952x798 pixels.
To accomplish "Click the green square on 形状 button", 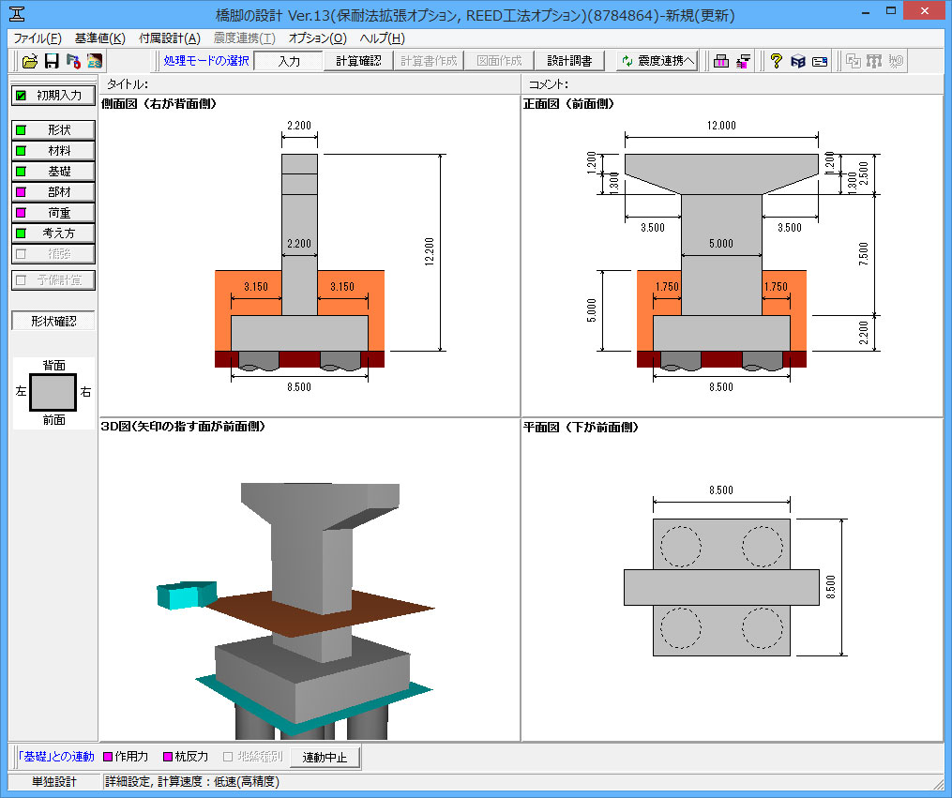I will [x=22, y=130].
